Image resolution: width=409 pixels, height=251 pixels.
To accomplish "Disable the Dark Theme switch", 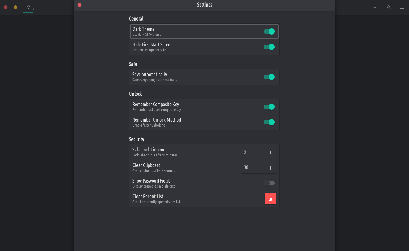I will [269, 31].
